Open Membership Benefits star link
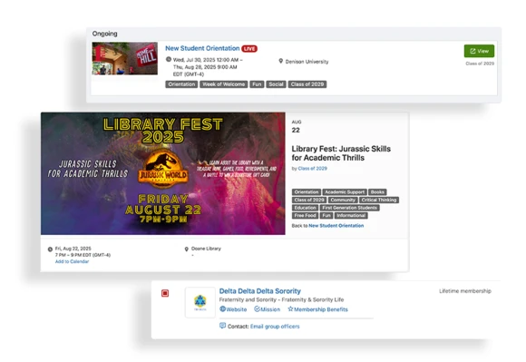The height and width of the screenshot is (362, 526). (x=317, y=309)
